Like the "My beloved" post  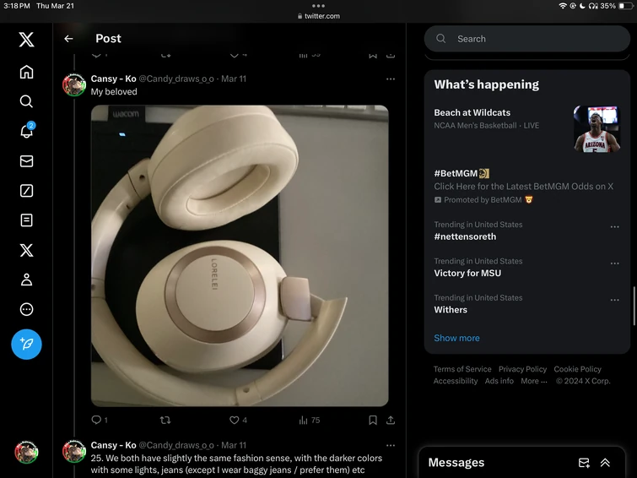(x=239, y=420)
